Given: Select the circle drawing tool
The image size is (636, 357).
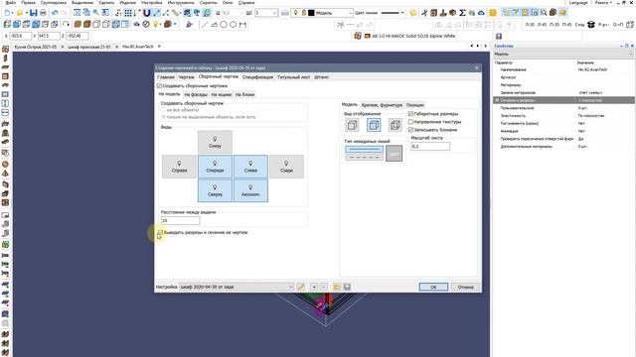Looking at the screenshot, I should click(224, 25).
